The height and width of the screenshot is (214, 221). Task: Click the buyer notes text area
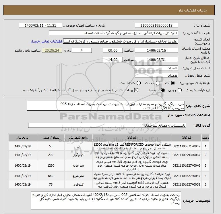pos(106,200)
